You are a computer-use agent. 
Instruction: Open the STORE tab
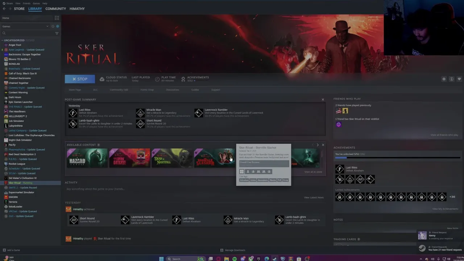coord(19,9)
